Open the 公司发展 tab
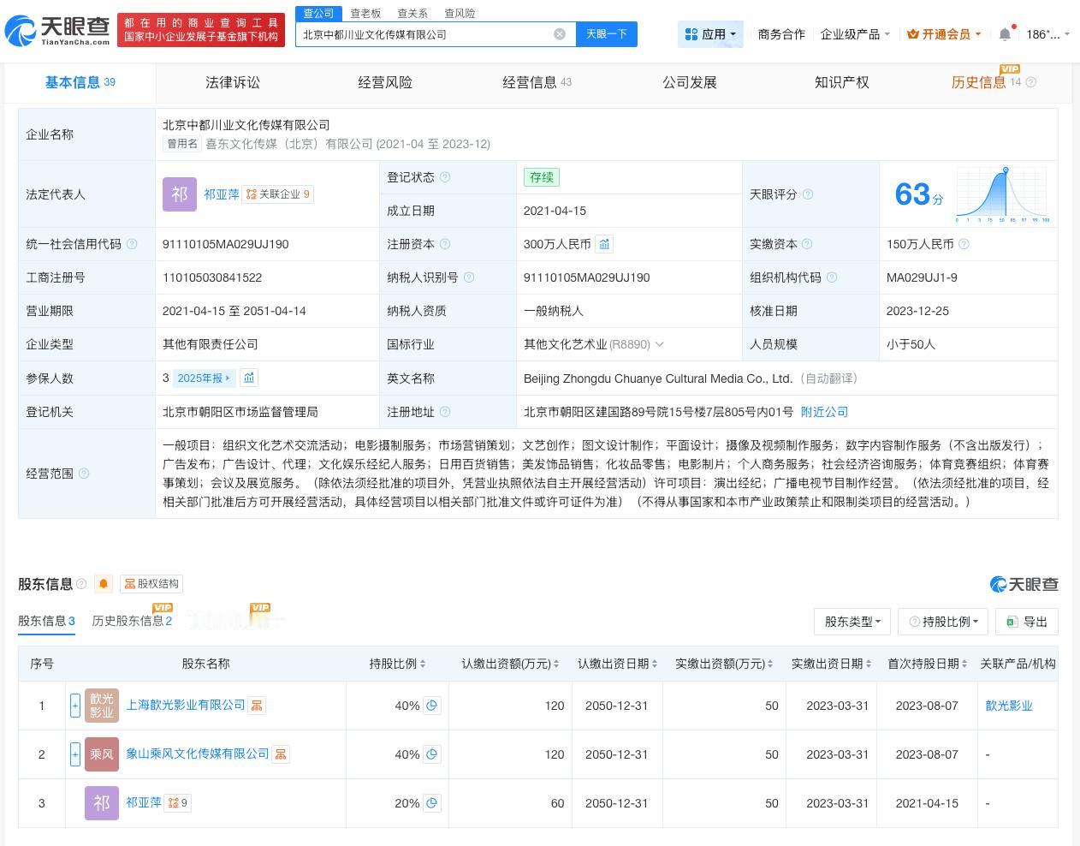The height and width of the screenshot is (846, 1080). 690,82
